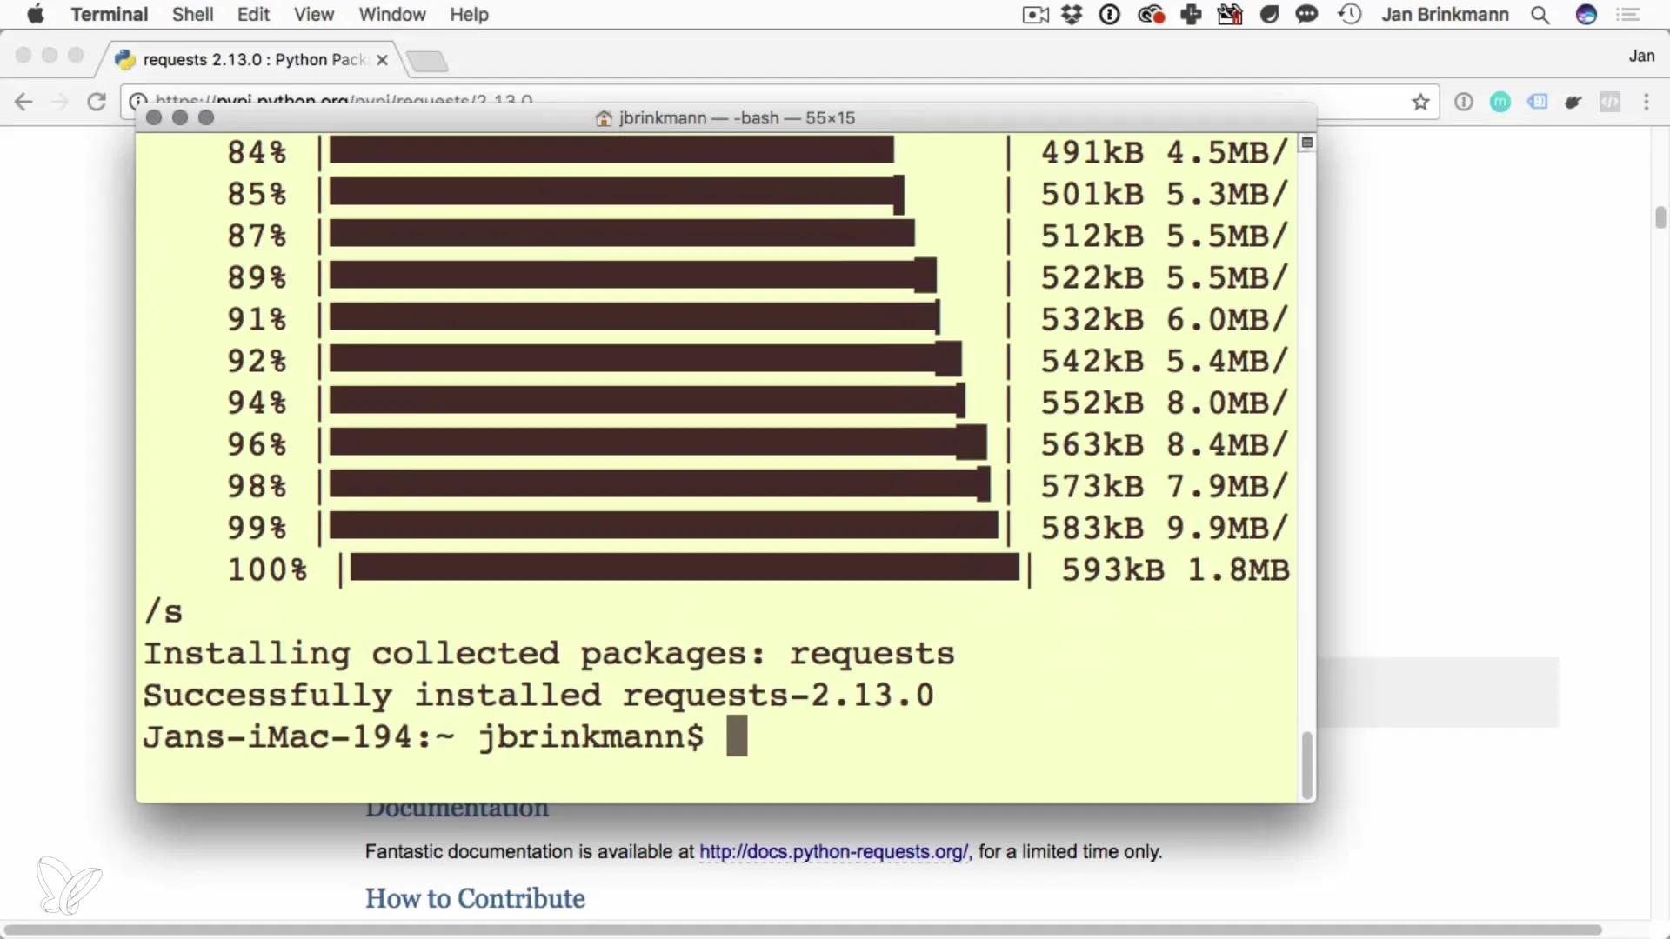Click the browser horizontal scrollbar at bottom
1670x939 pixels.
tap(803, 929)
